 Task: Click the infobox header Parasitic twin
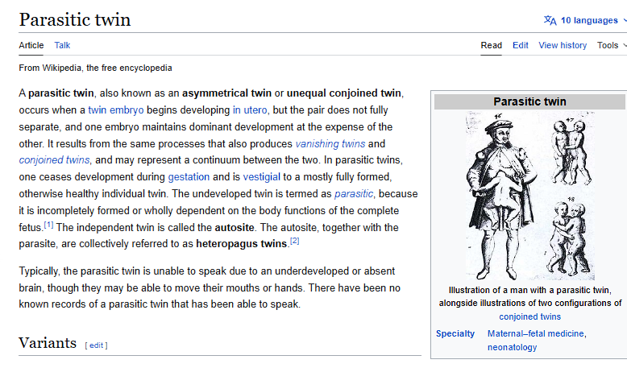point(529,101)
